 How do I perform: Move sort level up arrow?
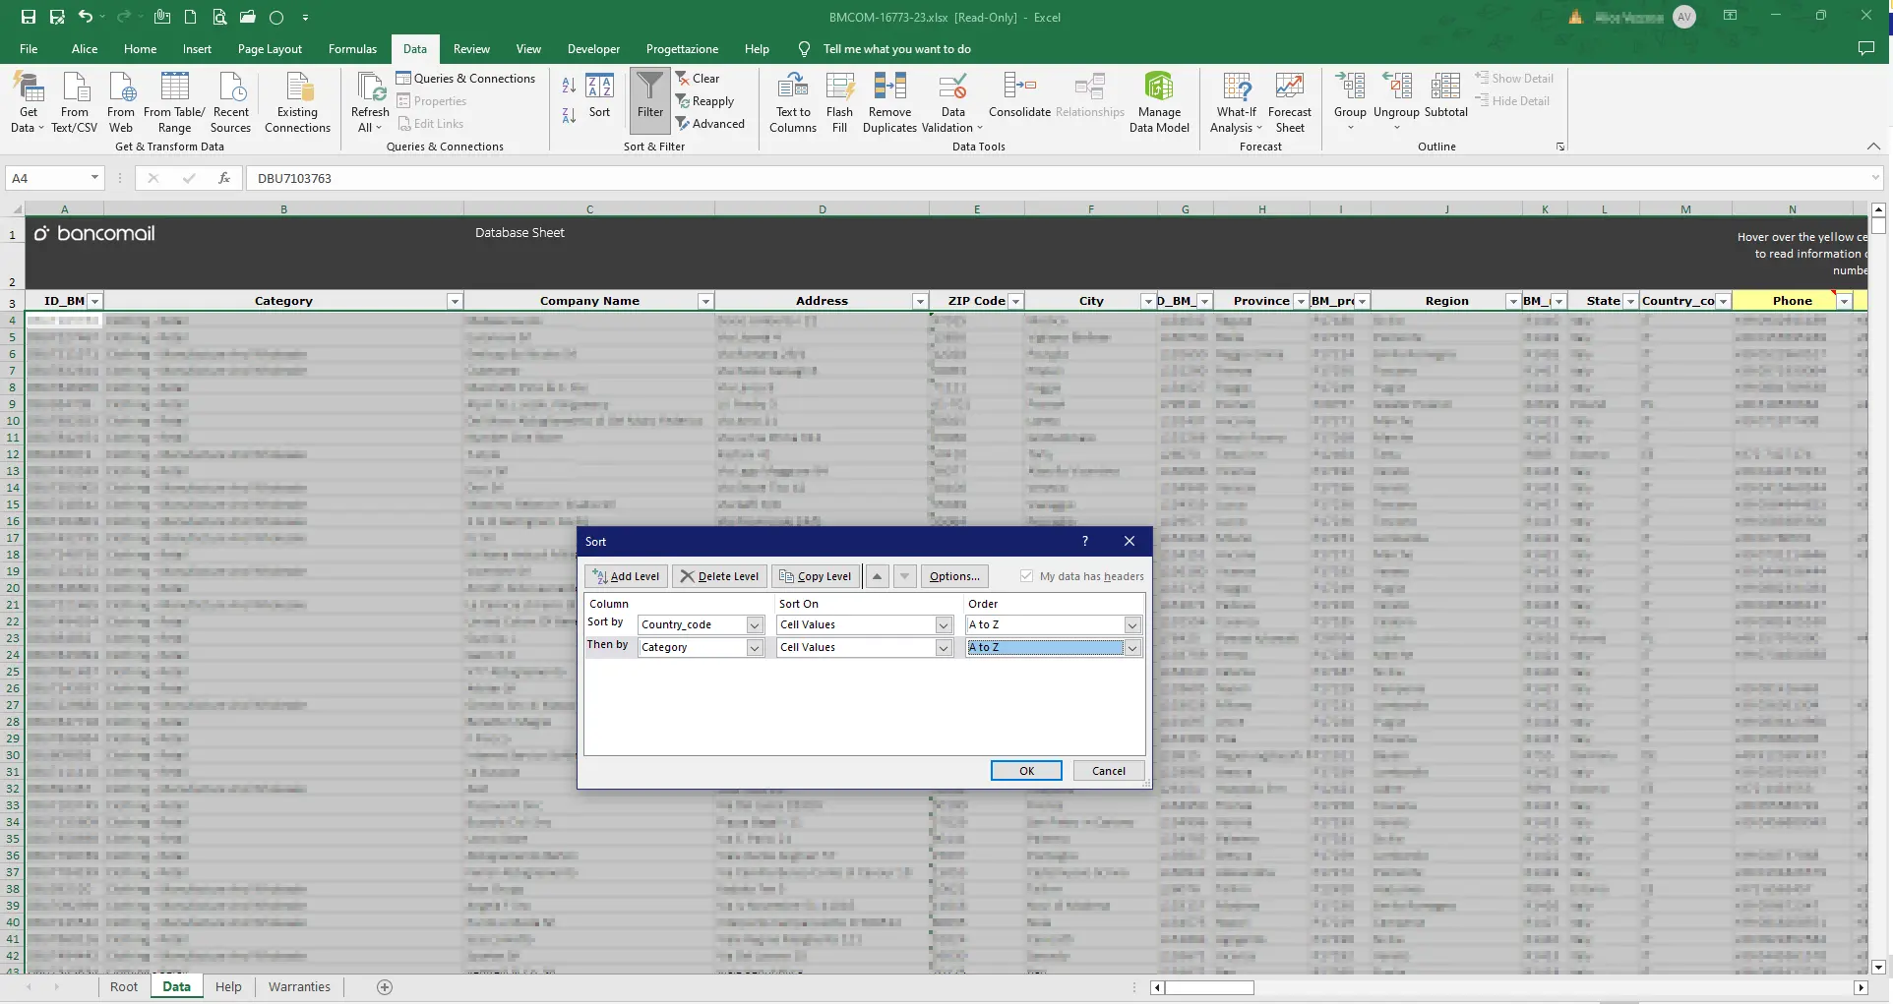(x=878, y=576)
